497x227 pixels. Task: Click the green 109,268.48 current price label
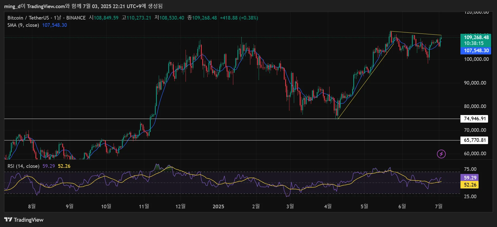[476, 37]
